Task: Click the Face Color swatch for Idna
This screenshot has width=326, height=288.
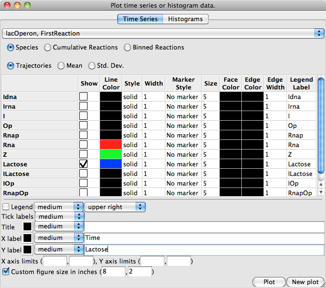Action: point(230,97)
